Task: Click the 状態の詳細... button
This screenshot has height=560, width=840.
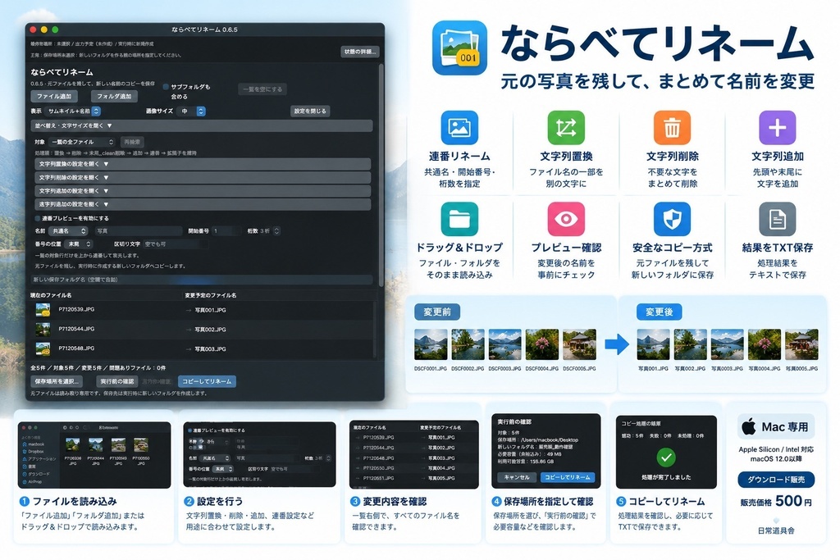Action: [x=361, y=52]
